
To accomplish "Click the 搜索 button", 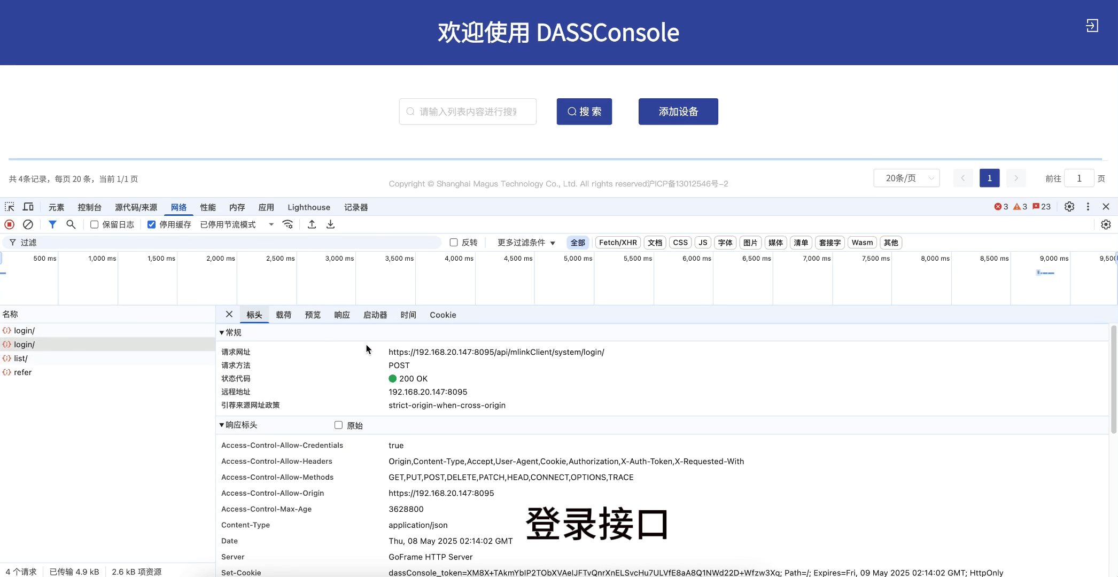I will coord(584,112).
